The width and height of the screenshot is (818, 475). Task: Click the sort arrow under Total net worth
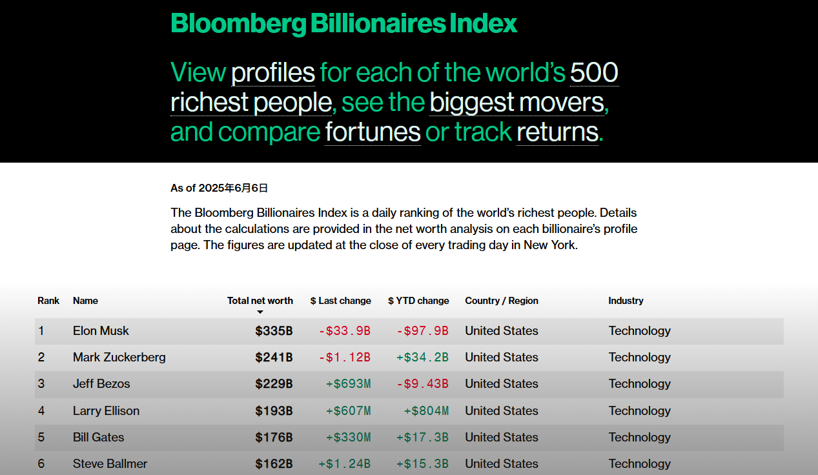tap(260, 312)
